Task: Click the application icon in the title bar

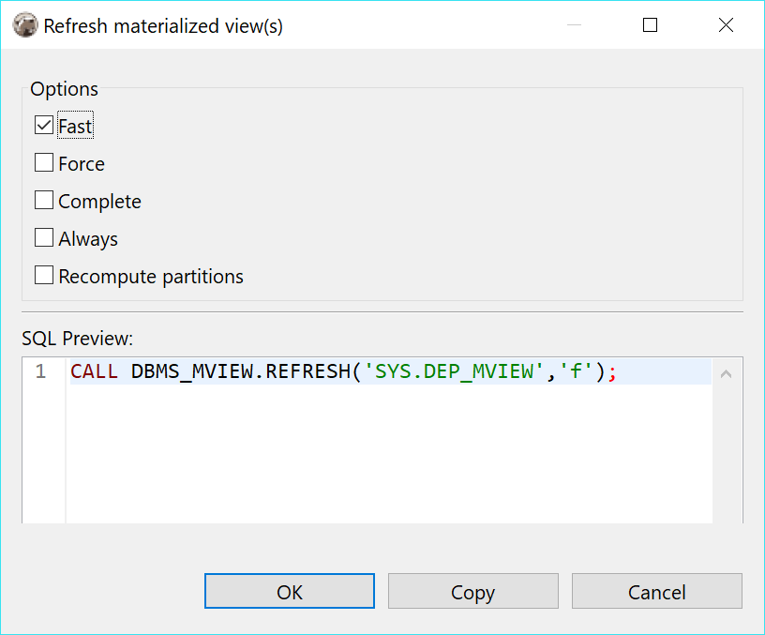Action: [x=25, y=25]
